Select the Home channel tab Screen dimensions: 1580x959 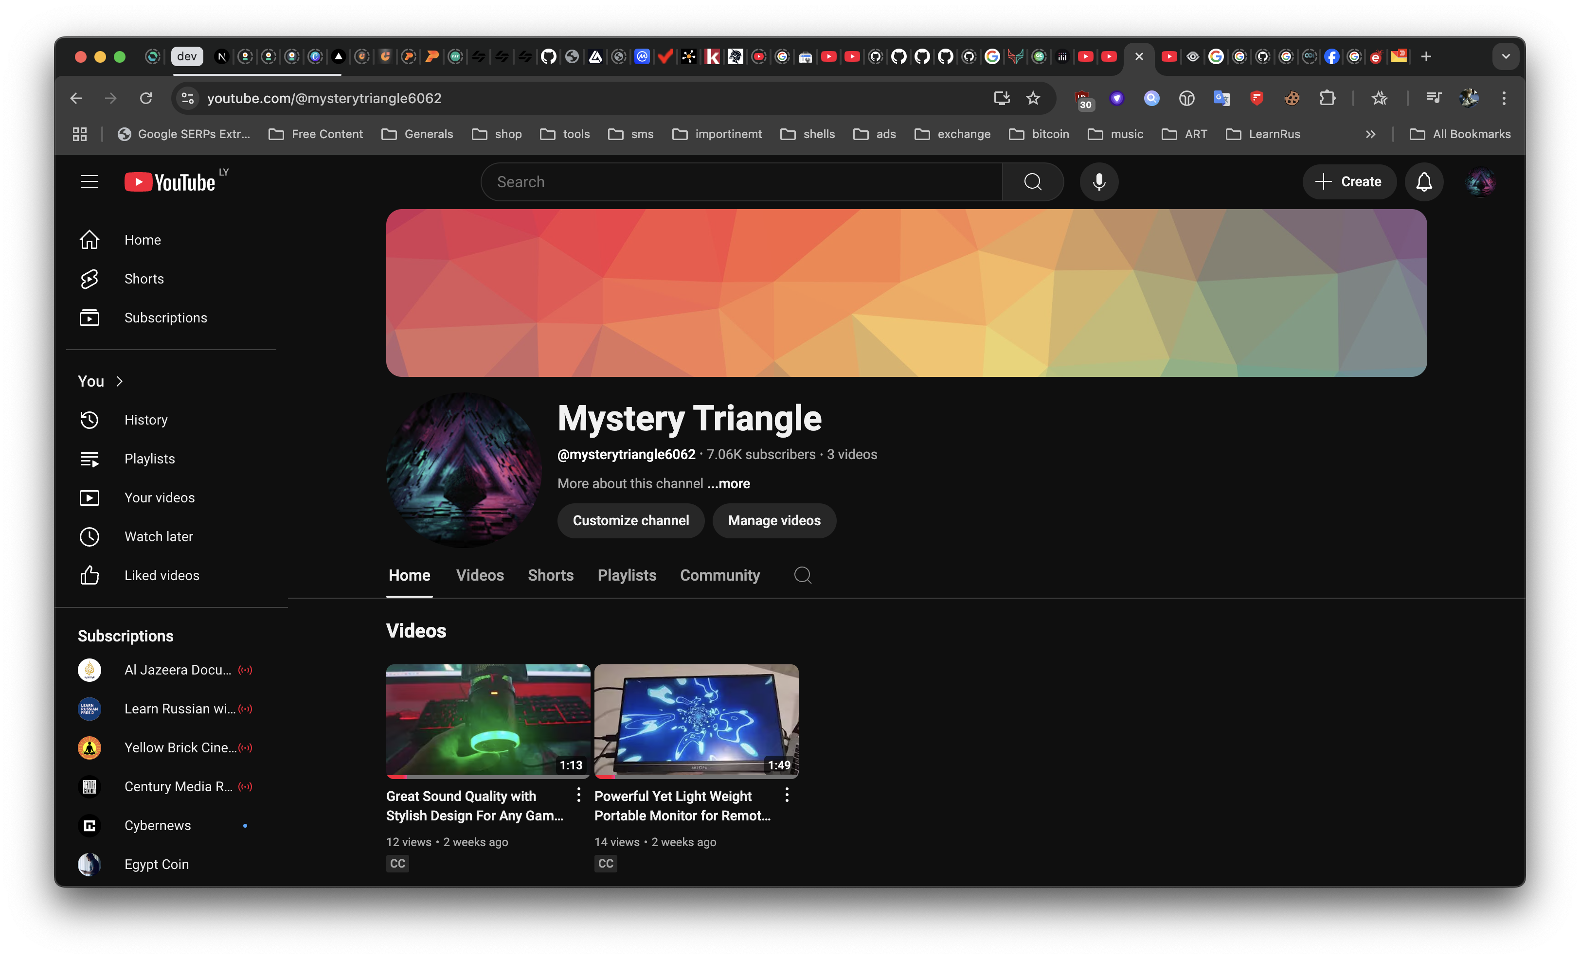tap(409, 575)
